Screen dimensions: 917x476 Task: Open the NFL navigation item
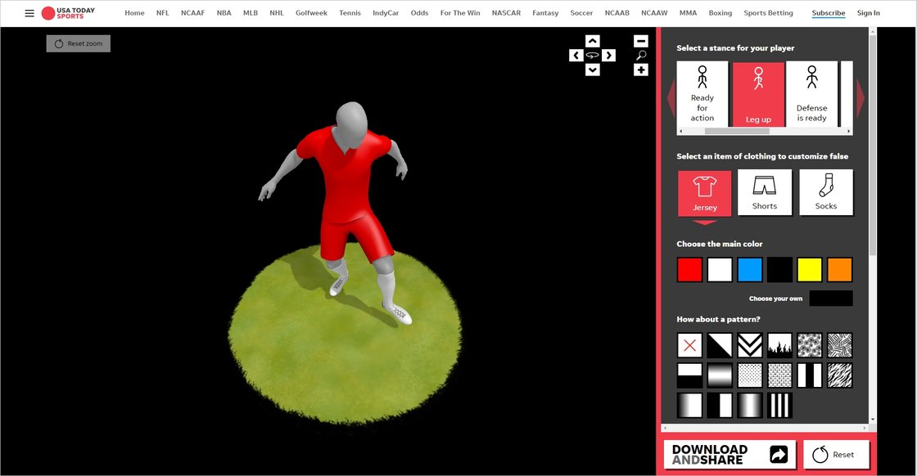[x=163, y=13]
